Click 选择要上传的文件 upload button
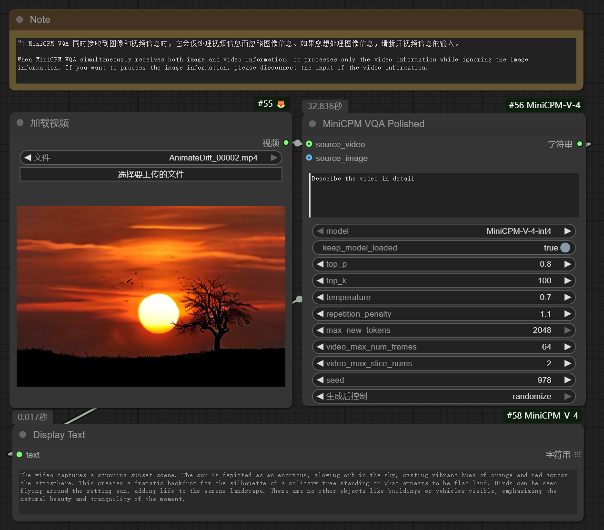 click(x=151, y=174)
